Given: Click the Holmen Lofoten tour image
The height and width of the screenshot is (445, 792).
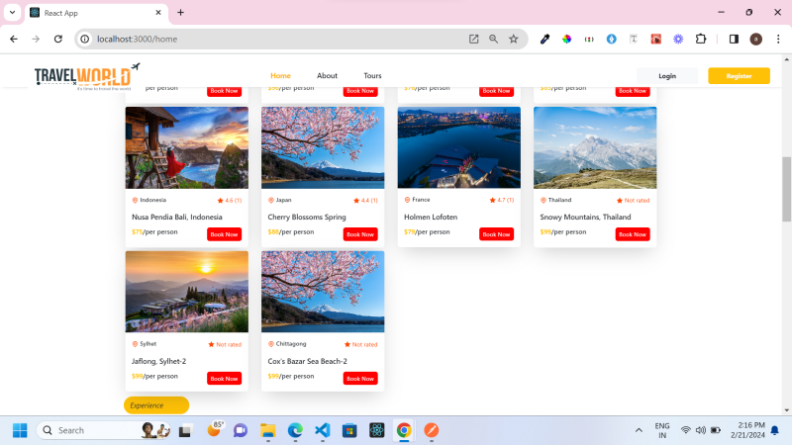Looking at the screenshot, I should [x=458, y=147].
